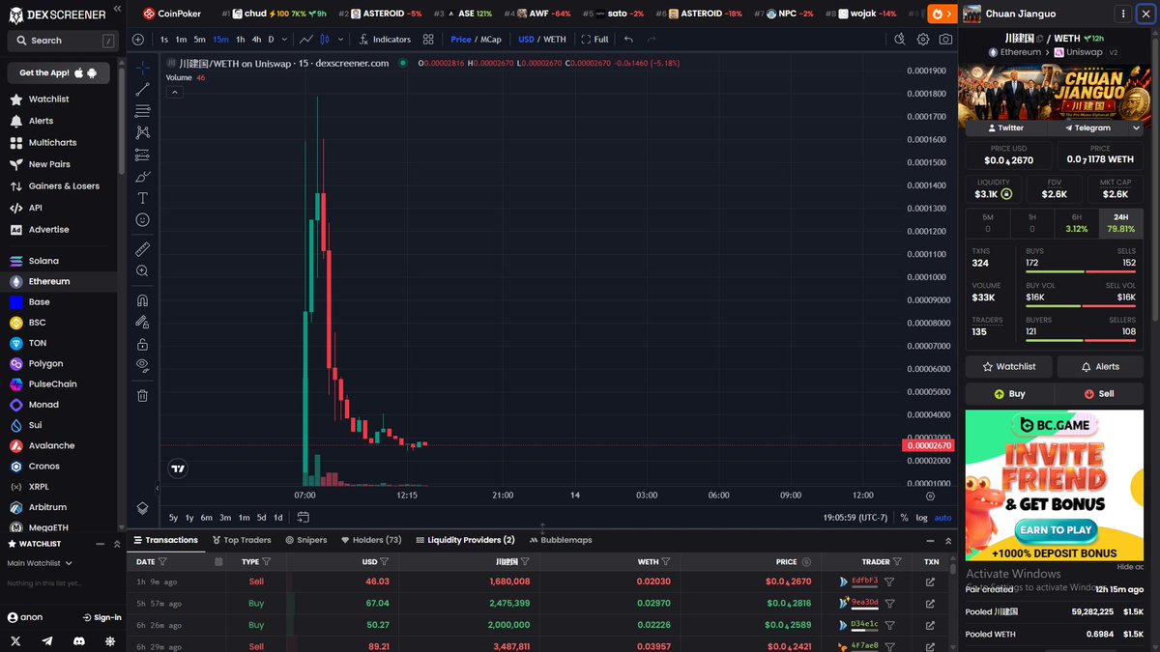Hide all drawings with the eye icon
The height and width of the screenshot is (652, 1160).
pyautogui.click(x=142, y=365)
